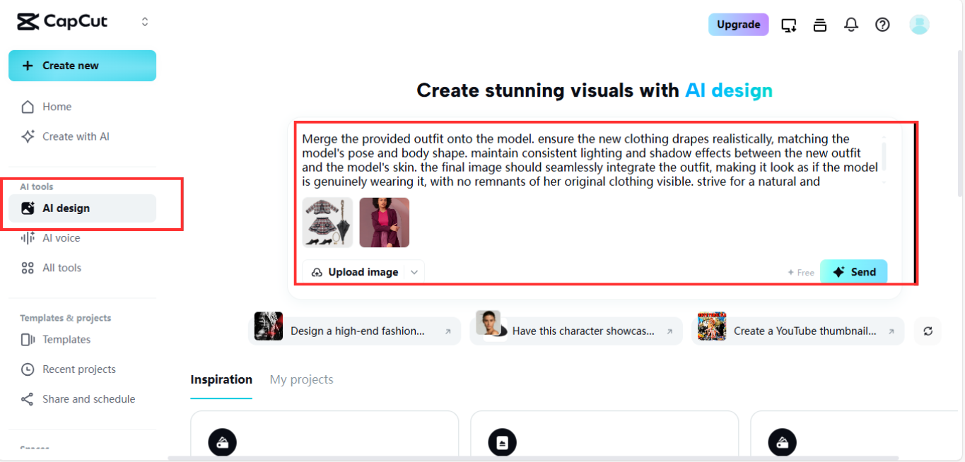This screenshot has height=462, width=965.
Task: Open Share and schedule
Action: pyautogui.click(x=88, y=398)
